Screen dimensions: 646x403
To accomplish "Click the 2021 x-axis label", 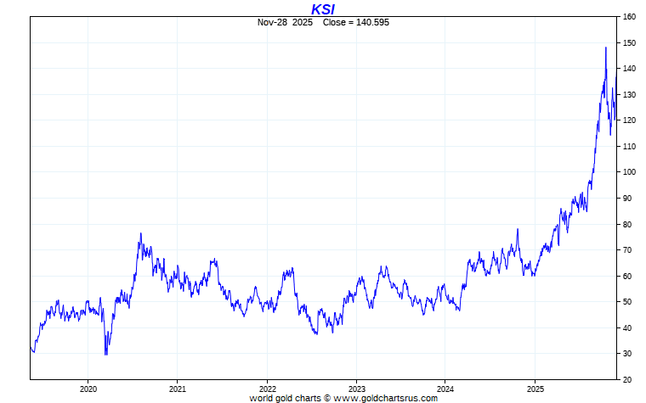I will point(177,389).
